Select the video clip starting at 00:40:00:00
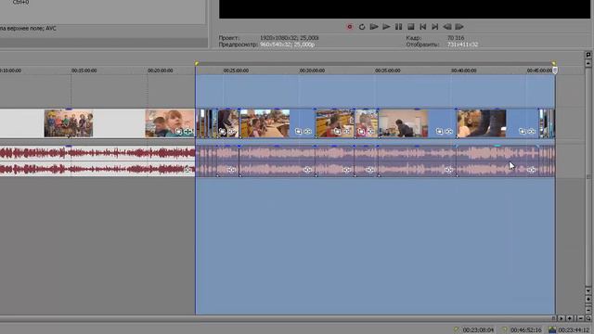 click(x=482, y=123)
